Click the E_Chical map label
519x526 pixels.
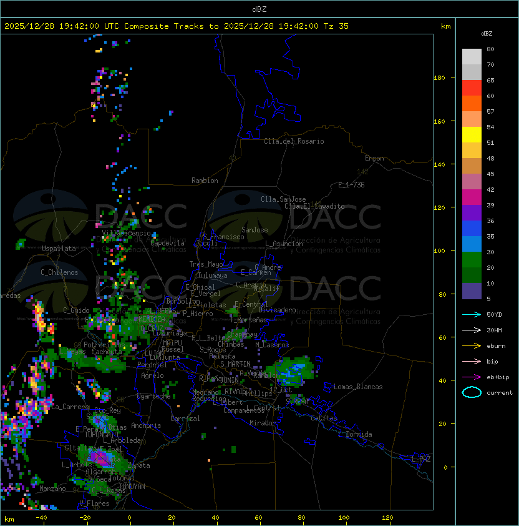(x=200, y=287)
